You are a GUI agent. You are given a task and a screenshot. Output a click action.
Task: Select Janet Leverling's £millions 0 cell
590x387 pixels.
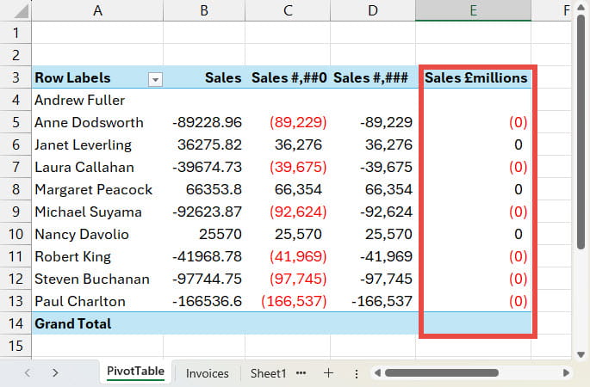(x=474, y=144)
